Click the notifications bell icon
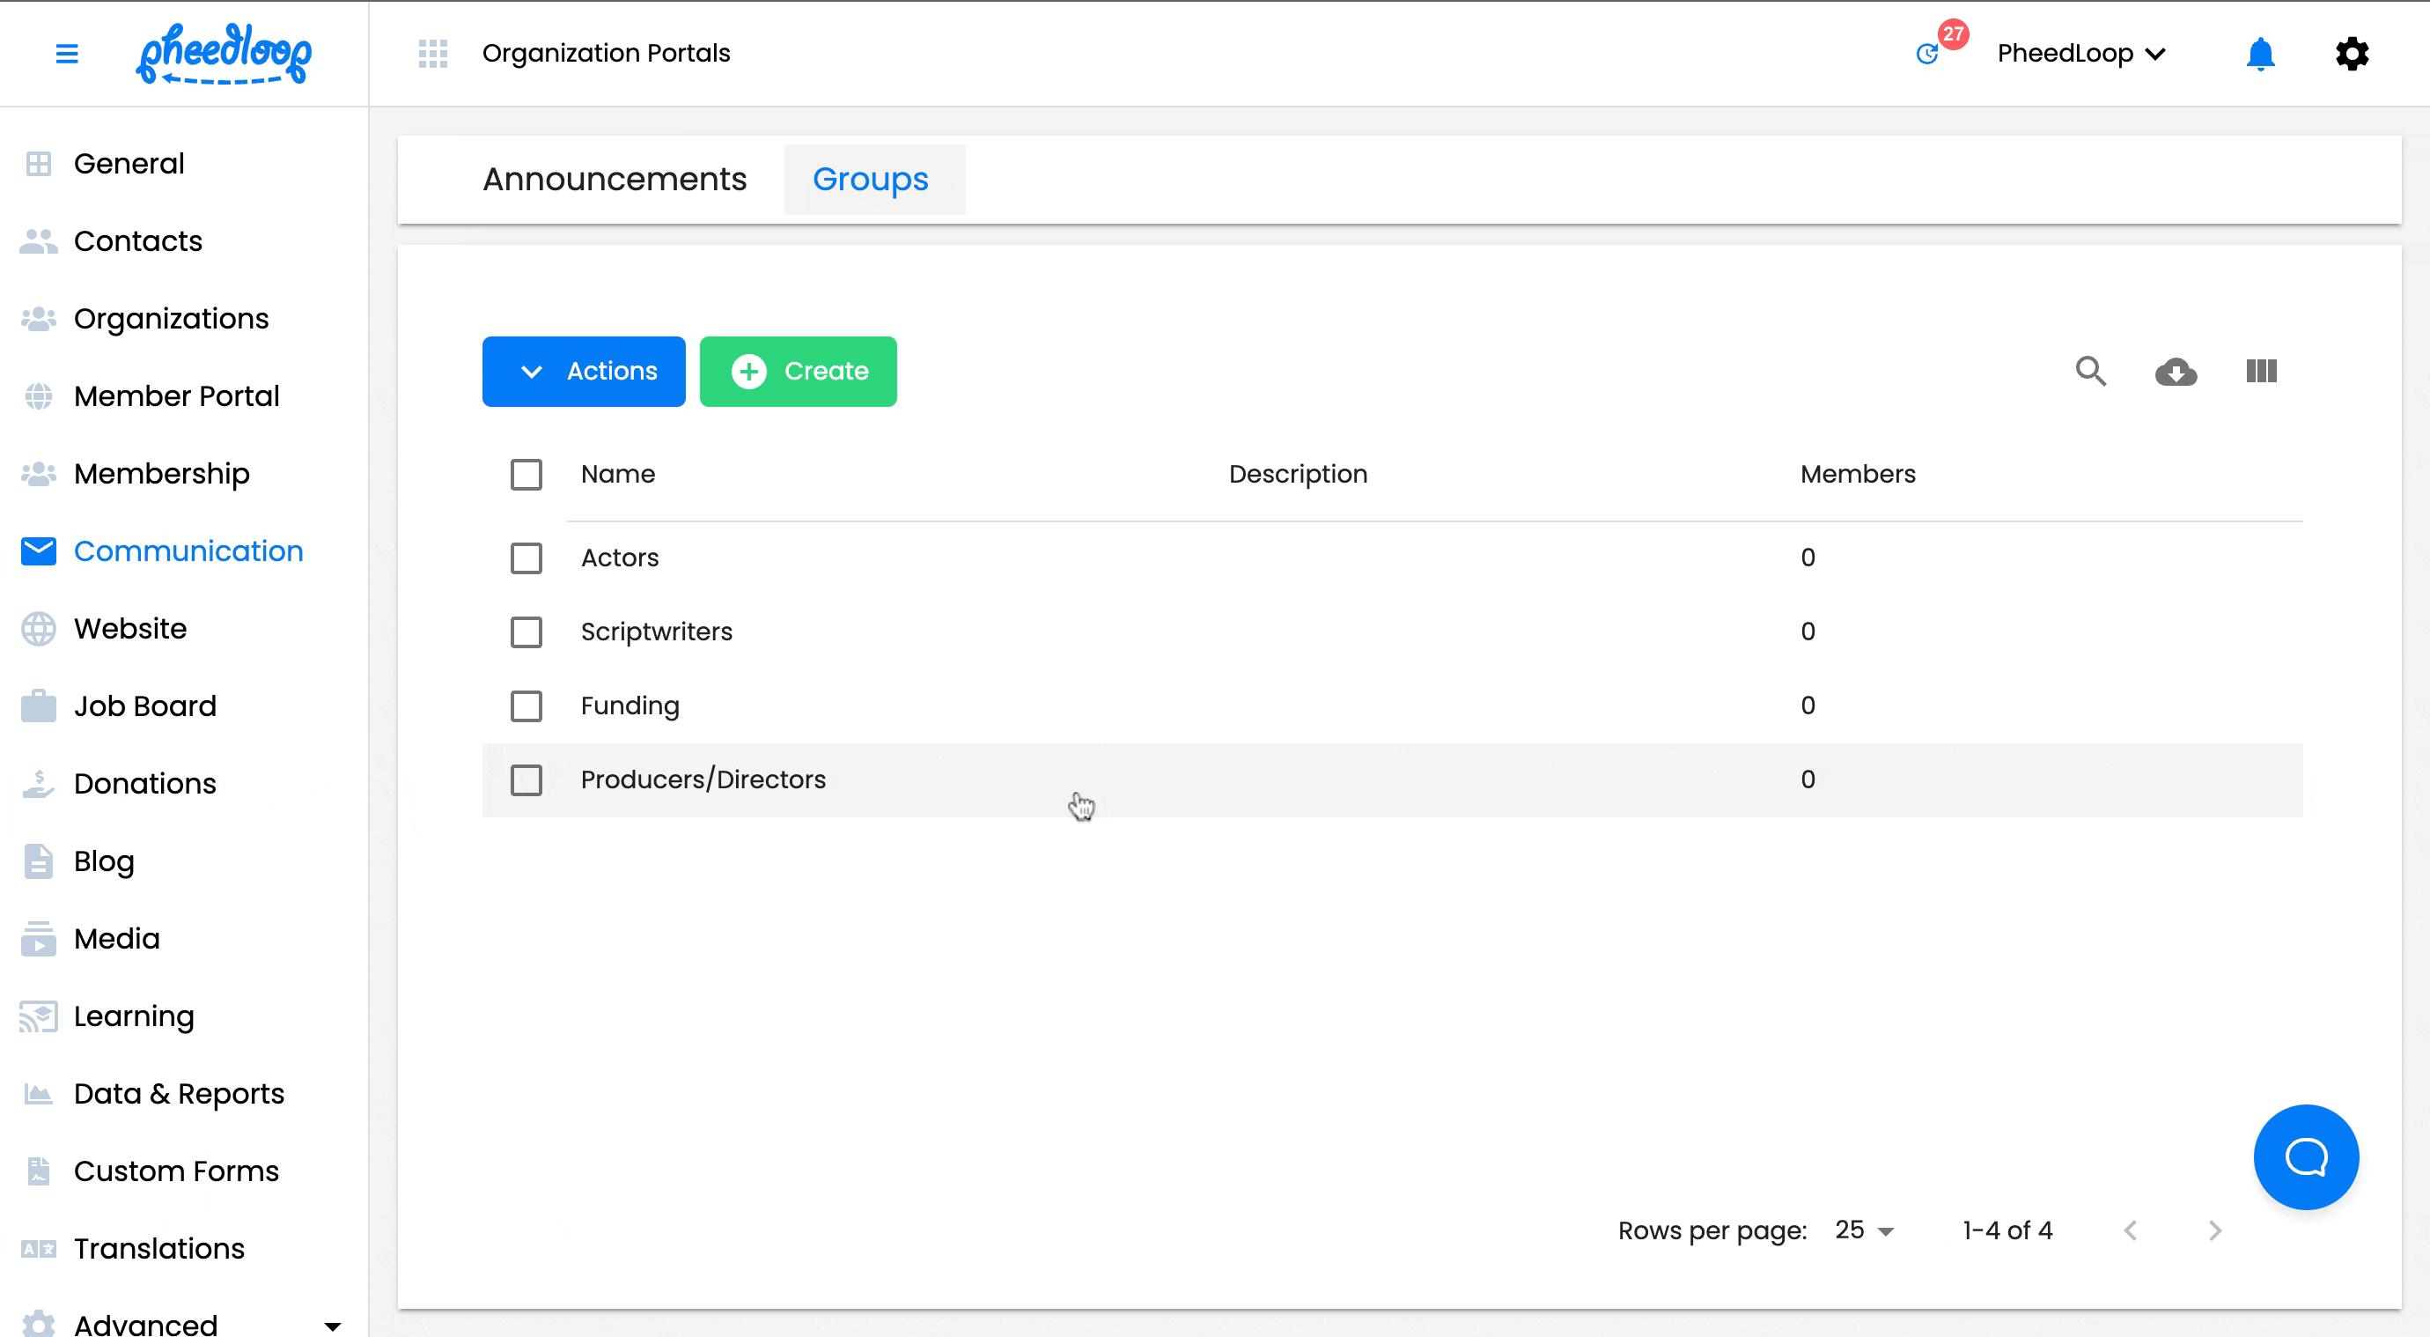 tap(2260, 54)
